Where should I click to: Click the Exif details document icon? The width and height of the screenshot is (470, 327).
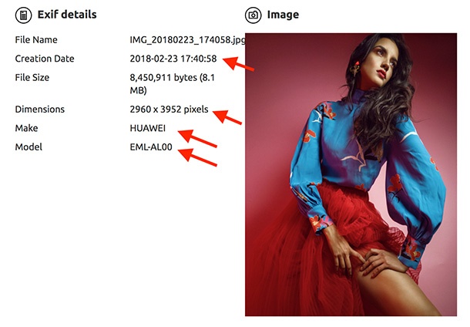23,15
